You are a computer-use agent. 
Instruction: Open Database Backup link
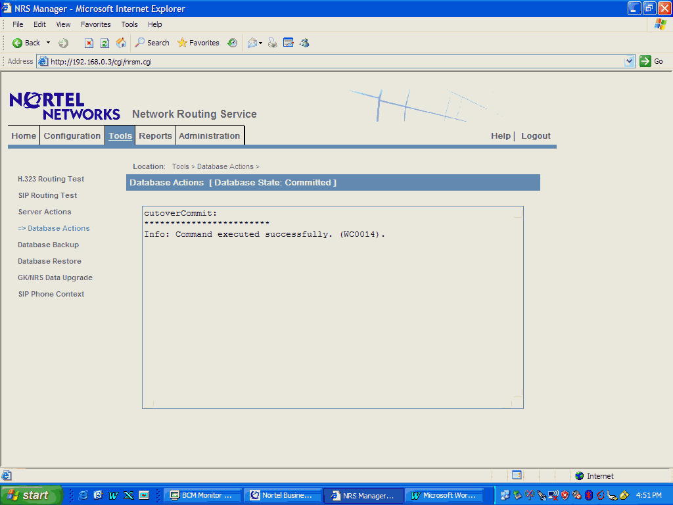[x=48, y=245]
